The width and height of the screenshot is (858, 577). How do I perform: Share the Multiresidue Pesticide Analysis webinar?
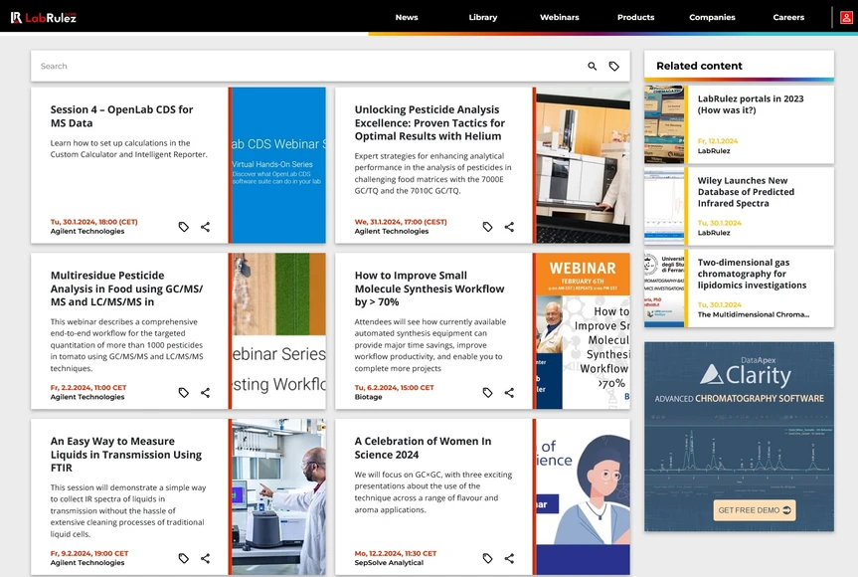click(205, 393)
